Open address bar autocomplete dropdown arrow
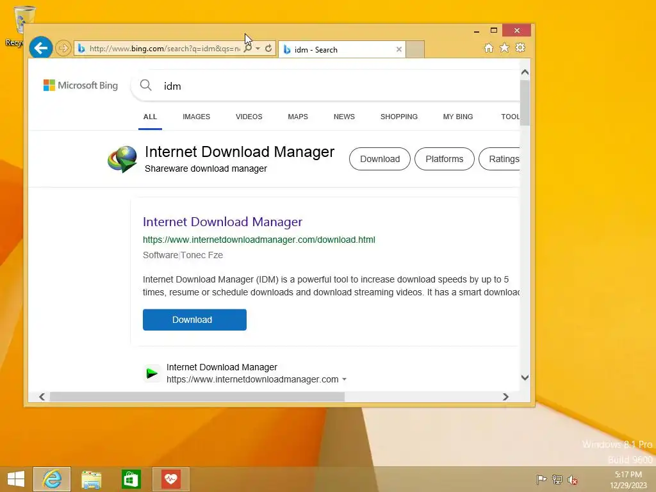 (258, 49)
